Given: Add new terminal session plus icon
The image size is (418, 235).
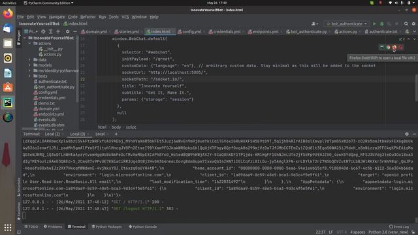Looking at the screenshot, I should point(116,134).
